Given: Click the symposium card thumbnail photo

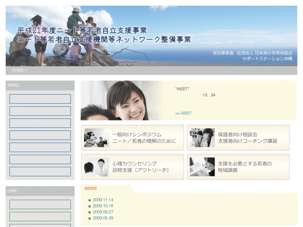Looking at the screenshot, I should [x=97, y=138].
